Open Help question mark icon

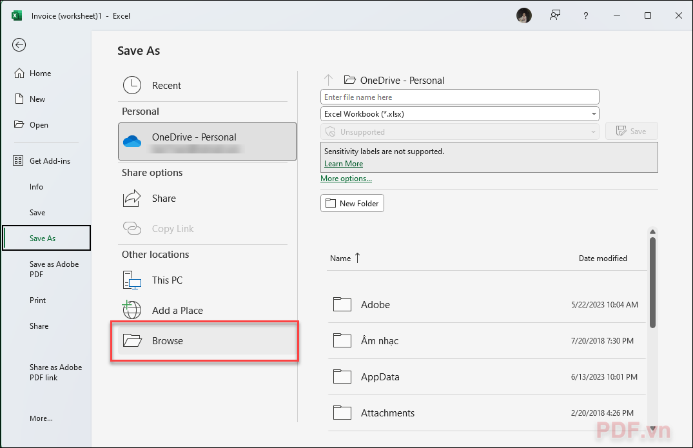pos(585,16)
